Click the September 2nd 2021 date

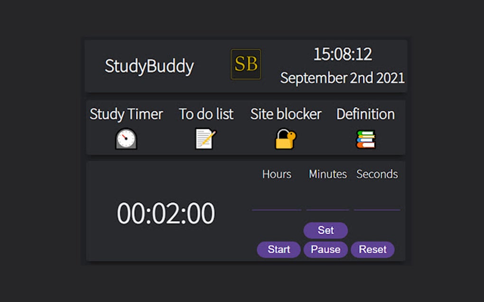point(343,78)
